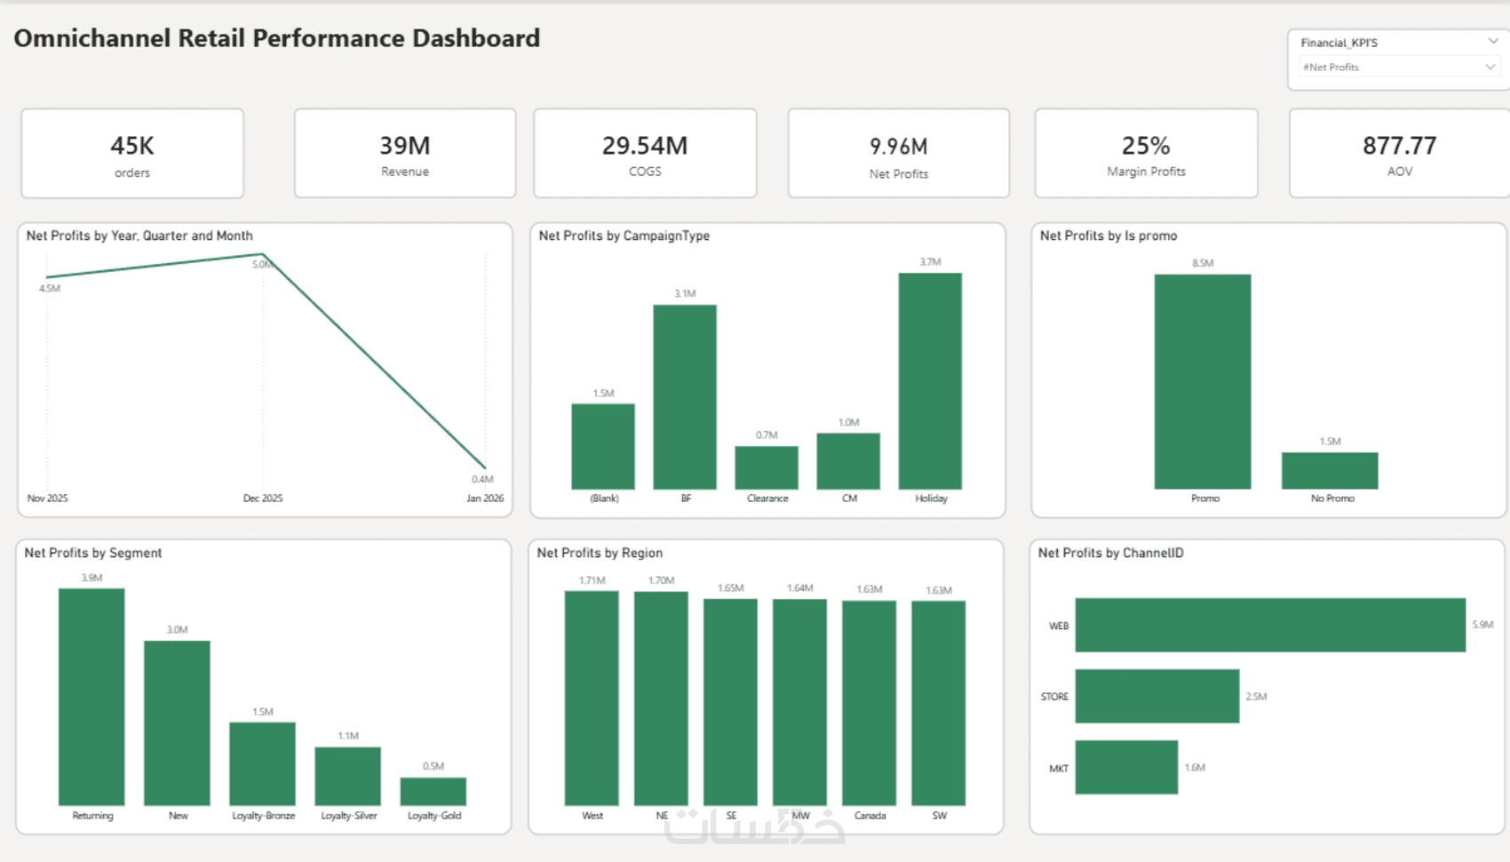This screenshot has width=1510, height=862.
Task: Click the Promo bar in Is promo chart
Action: click(x=1203, y=382)
